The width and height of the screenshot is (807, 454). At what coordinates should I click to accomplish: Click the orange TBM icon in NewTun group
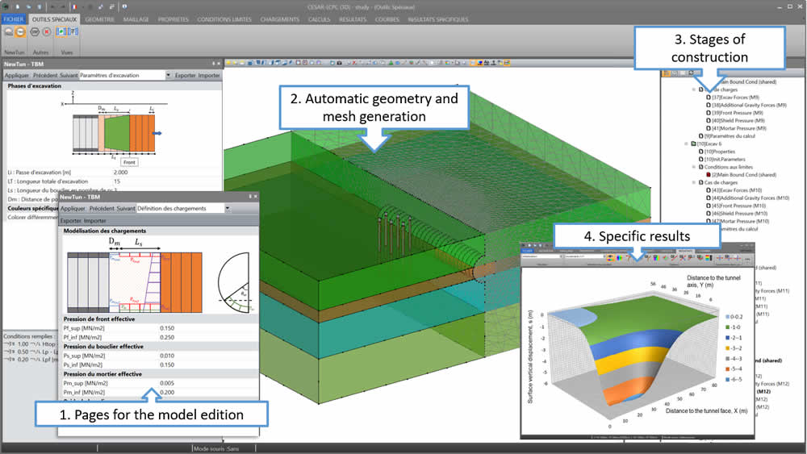[x=20, y=32]
